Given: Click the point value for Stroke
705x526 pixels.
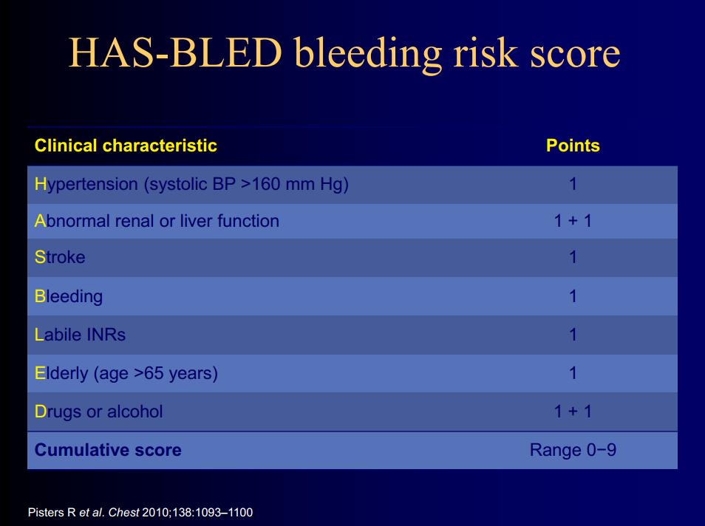Looking at the screenshot, I should 573,257.
